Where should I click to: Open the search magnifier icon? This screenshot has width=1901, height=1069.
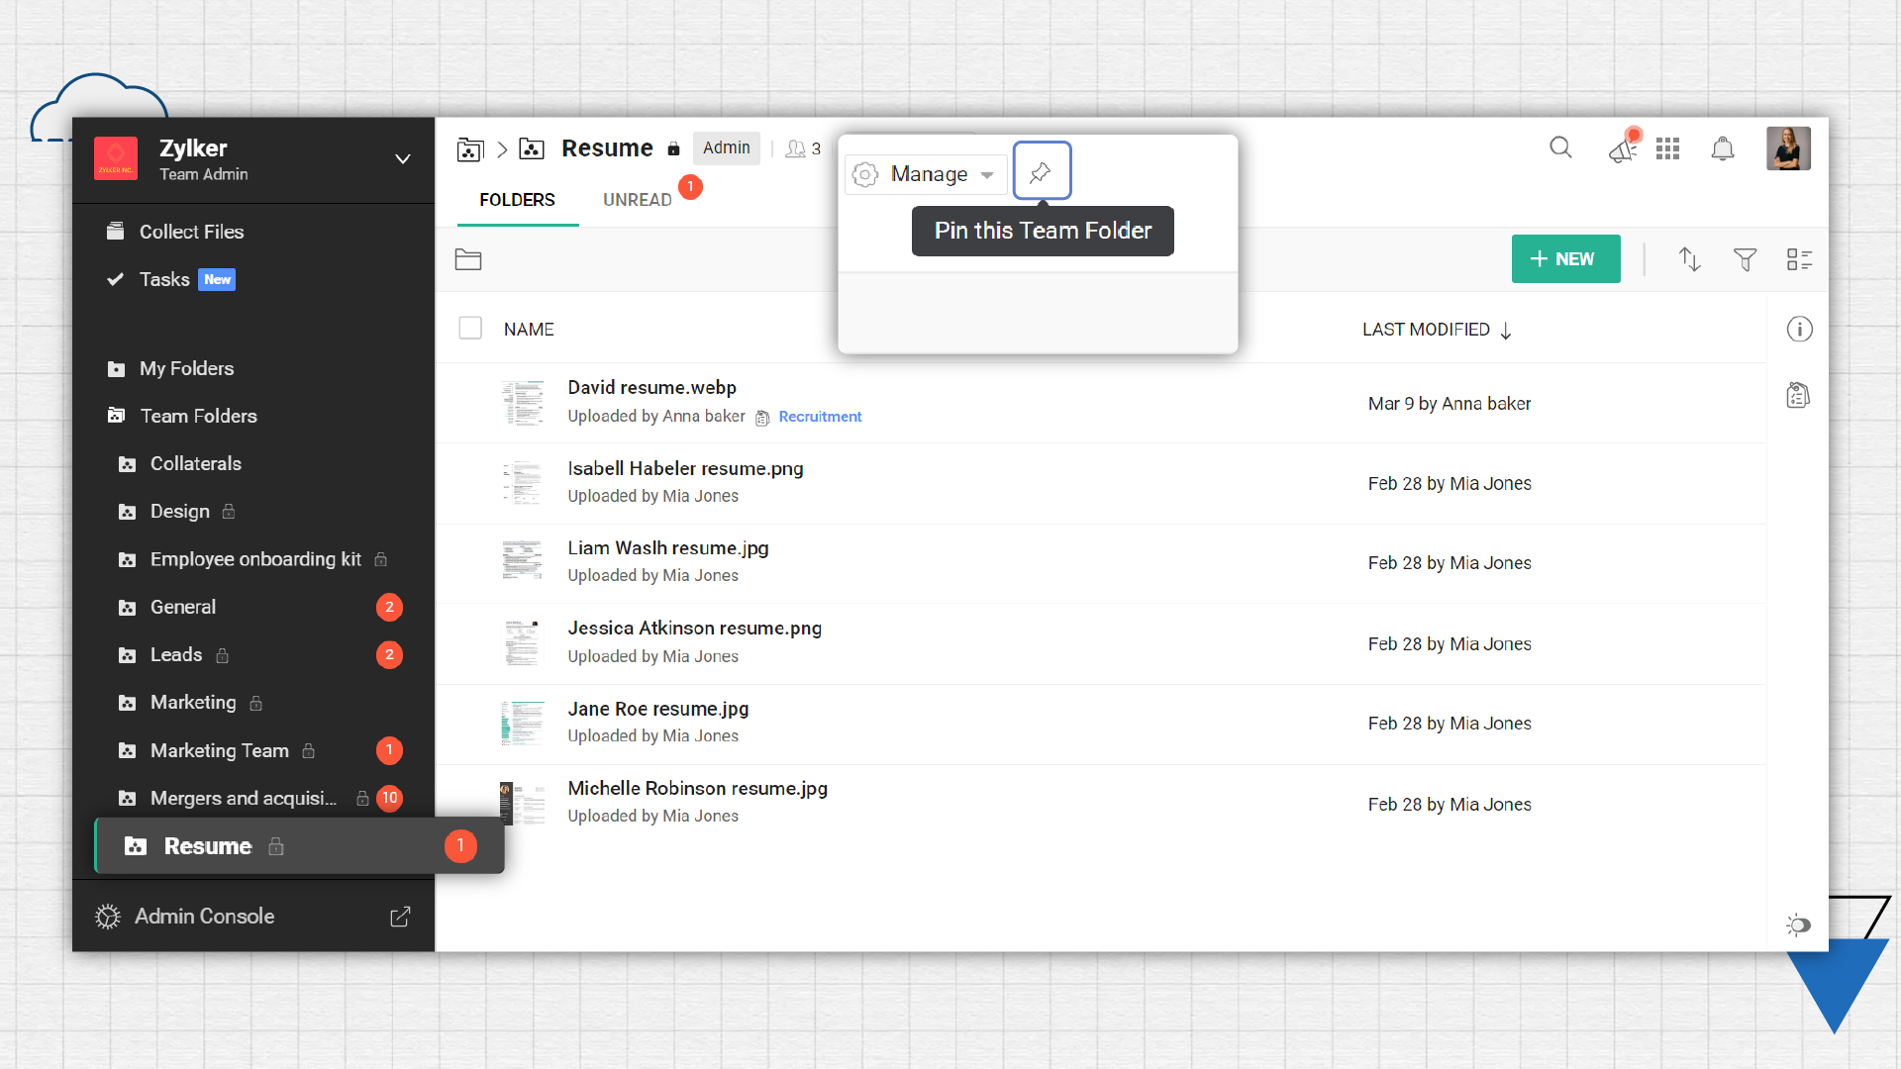1560,148
